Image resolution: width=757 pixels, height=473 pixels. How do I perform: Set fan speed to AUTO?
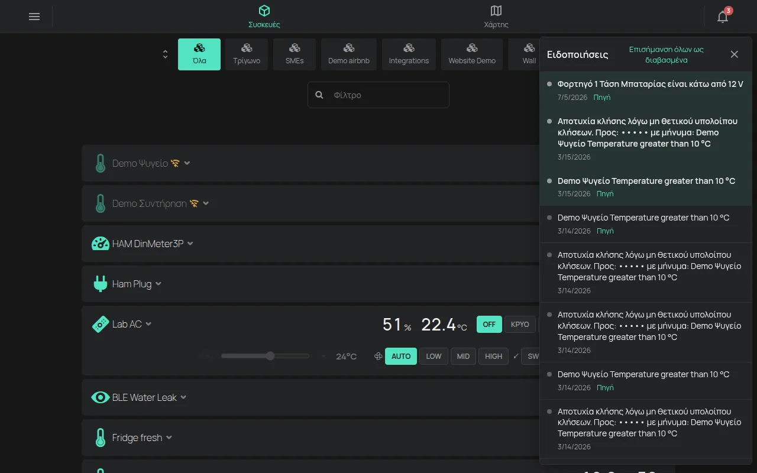tap(401, 356)
